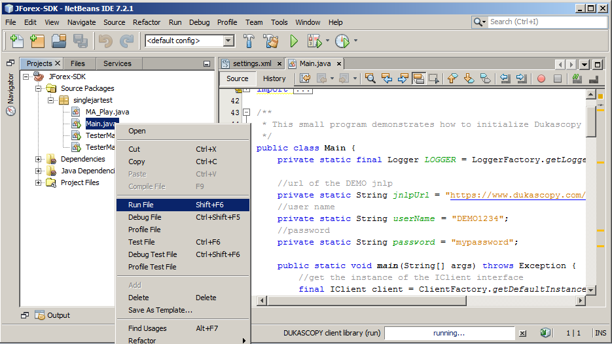Open the Navigator side panel
This screenshot has width=612, height=344.
pos(10,94)
